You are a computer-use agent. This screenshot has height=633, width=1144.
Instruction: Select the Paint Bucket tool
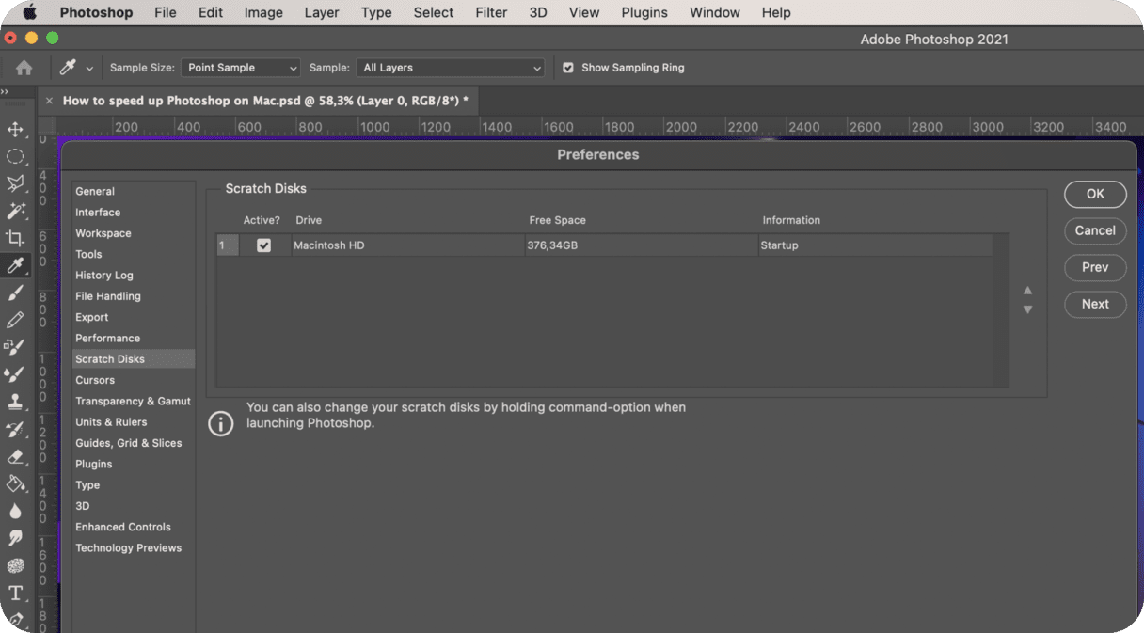coord(15,483)
